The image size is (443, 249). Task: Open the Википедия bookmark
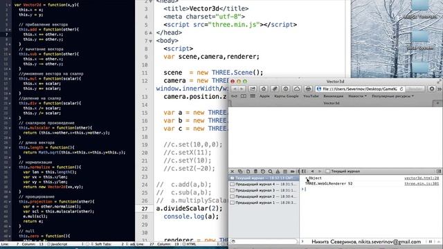334,96
